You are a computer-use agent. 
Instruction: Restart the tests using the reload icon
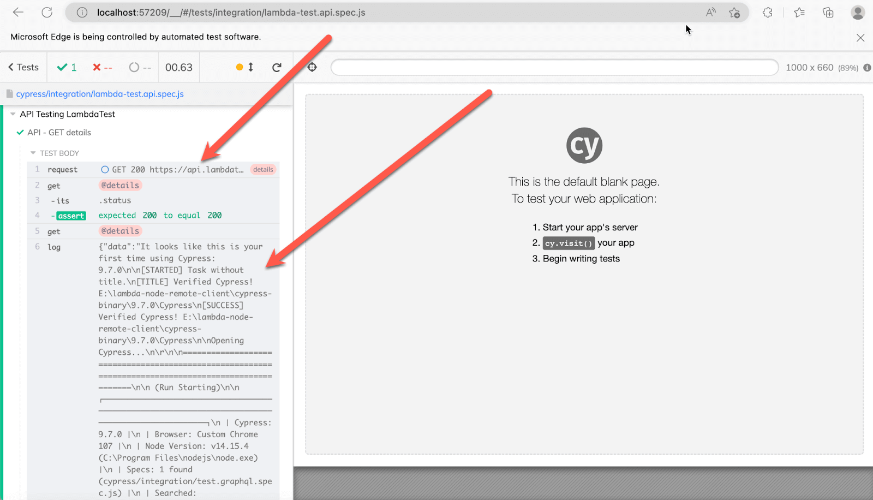point(277,67)
